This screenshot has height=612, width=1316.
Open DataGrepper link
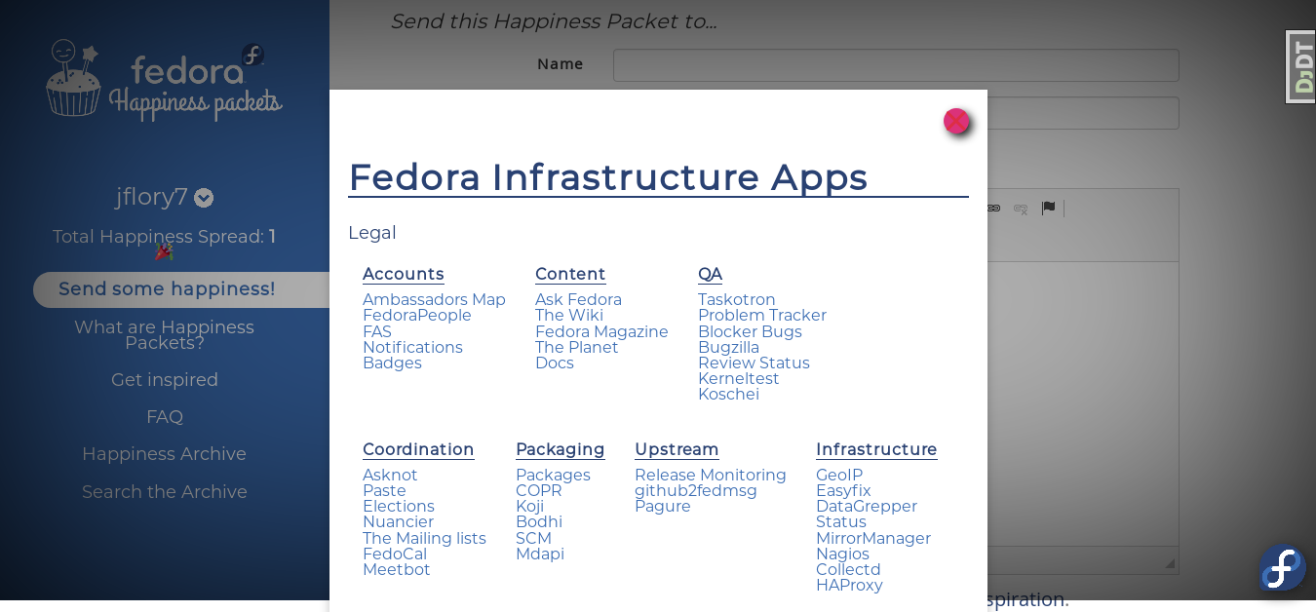(867, 507)
